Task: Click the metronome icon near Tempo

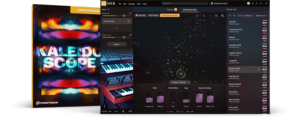Action: pyautogui.click(x=123, y=111)
